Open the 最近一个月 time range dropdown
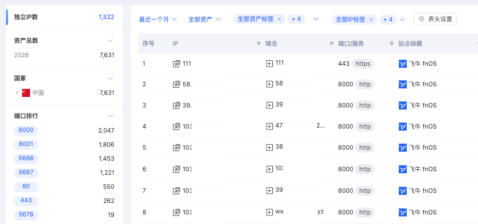 pyautogui.click(x=158, y=19)
